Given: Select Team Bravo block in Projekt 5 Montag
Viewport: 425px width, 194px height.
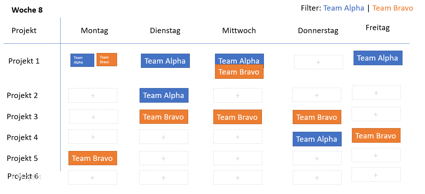Looking at the screenshot, I should point(93,158).
